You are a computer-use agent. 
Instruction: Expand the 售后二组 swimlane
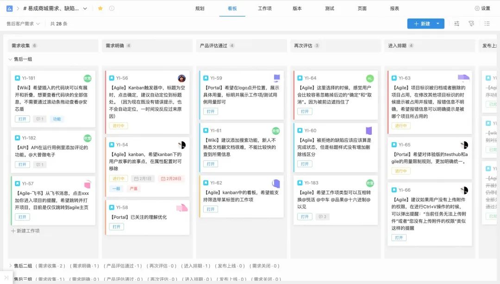coord(10,266)
